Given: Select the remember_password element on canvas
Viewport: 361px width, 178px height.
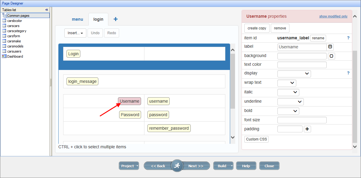Looking at the screenshot, I should coord(169,128).
